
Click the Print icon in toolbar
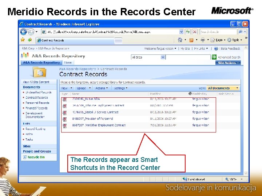[203, 40]
